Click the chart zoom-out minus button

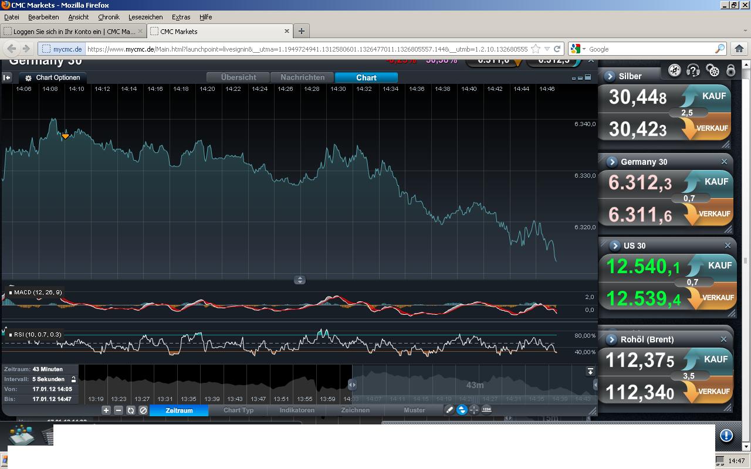(x=118, y=410)
